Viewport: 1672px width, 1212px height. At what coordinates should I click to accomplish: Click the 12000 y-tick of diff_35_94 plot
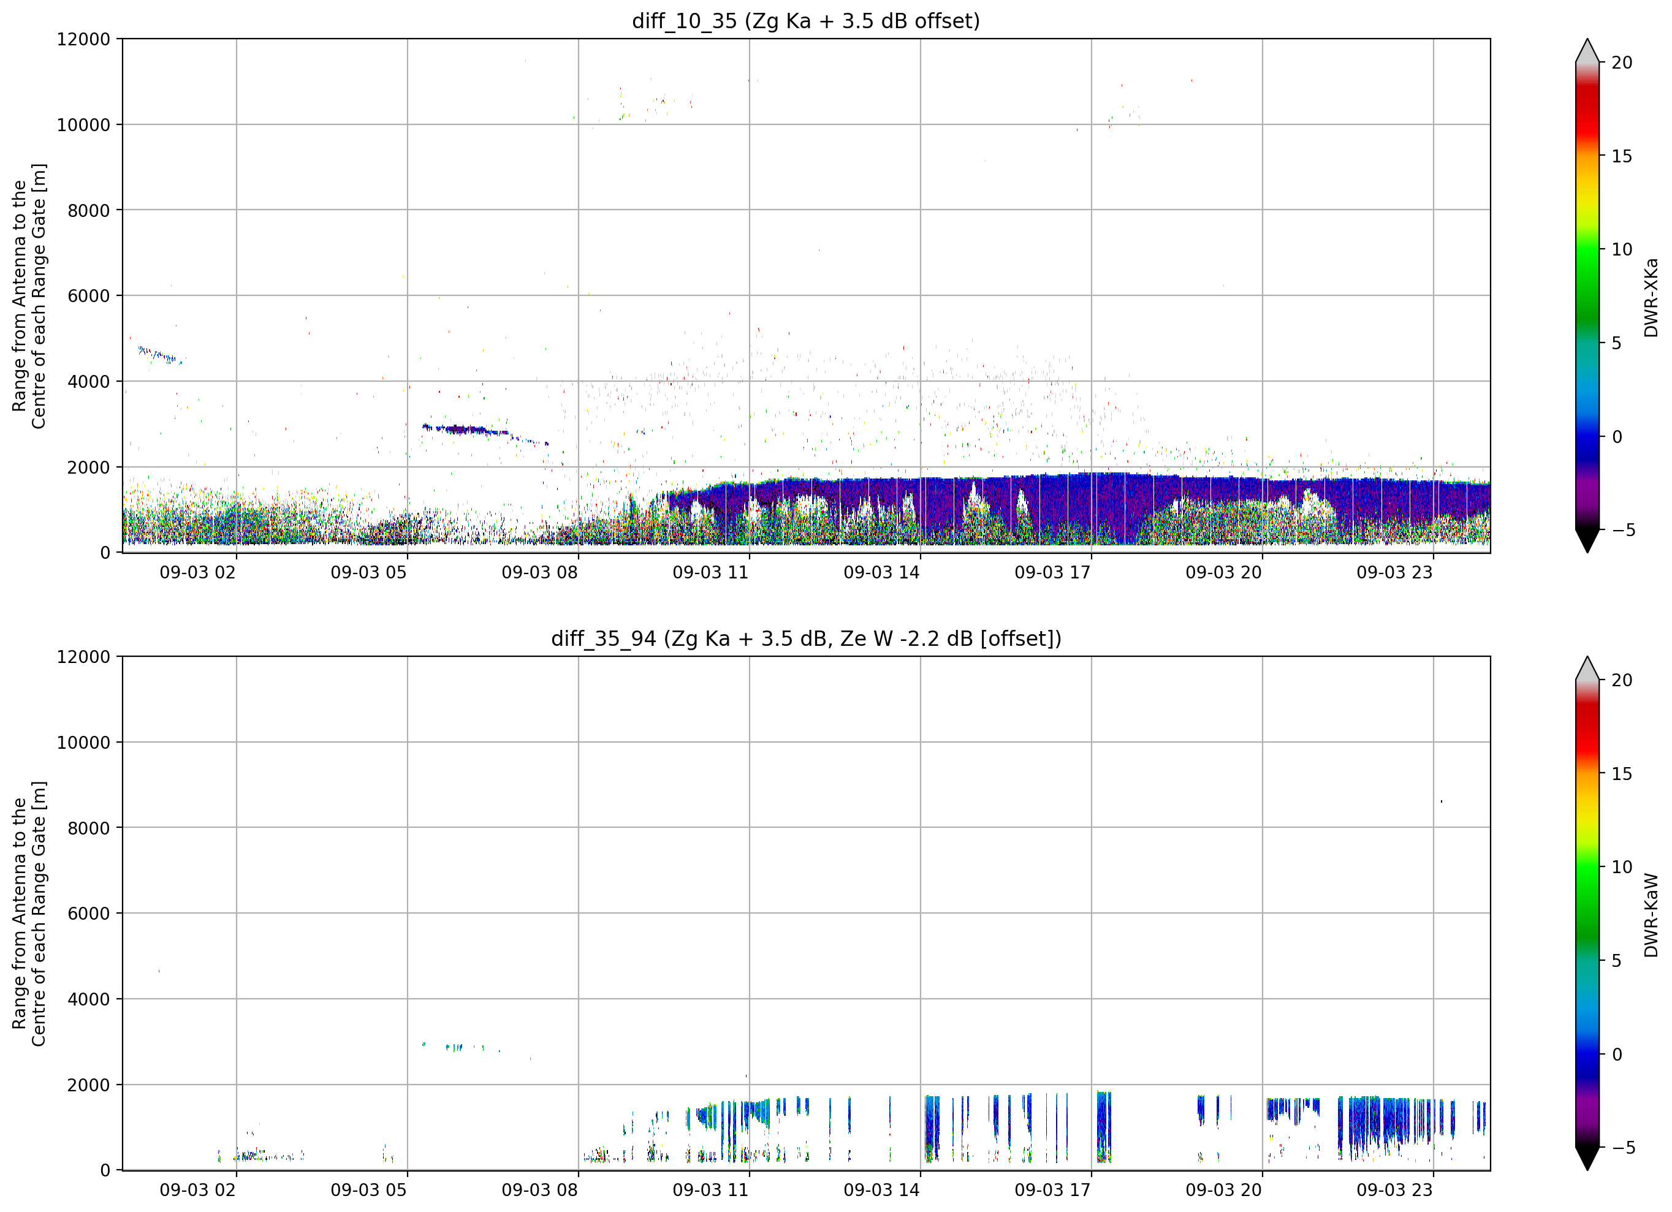pos(83,657)
